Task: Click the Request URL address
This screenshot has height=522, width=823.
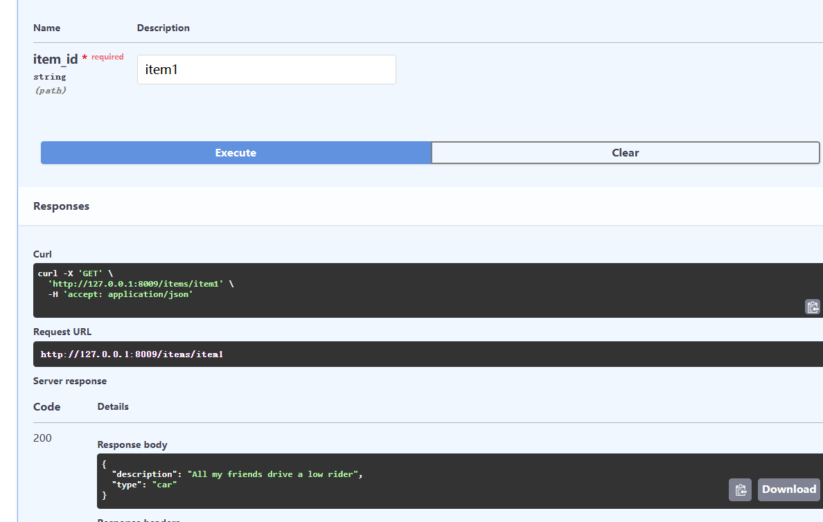Action: [132, 354]
